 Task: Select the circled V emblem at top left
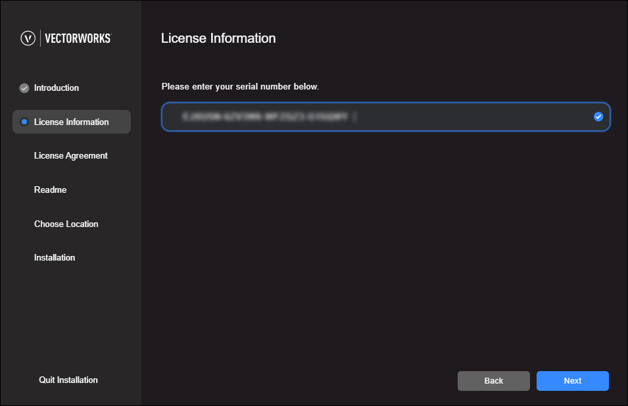[x=26, y=38]
